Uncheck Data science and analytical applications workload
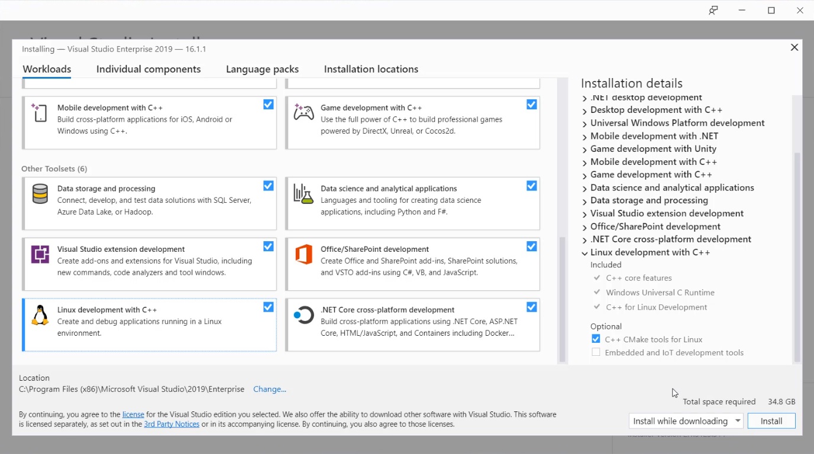The width and height of the screenshot is (814, 454). 532,186
